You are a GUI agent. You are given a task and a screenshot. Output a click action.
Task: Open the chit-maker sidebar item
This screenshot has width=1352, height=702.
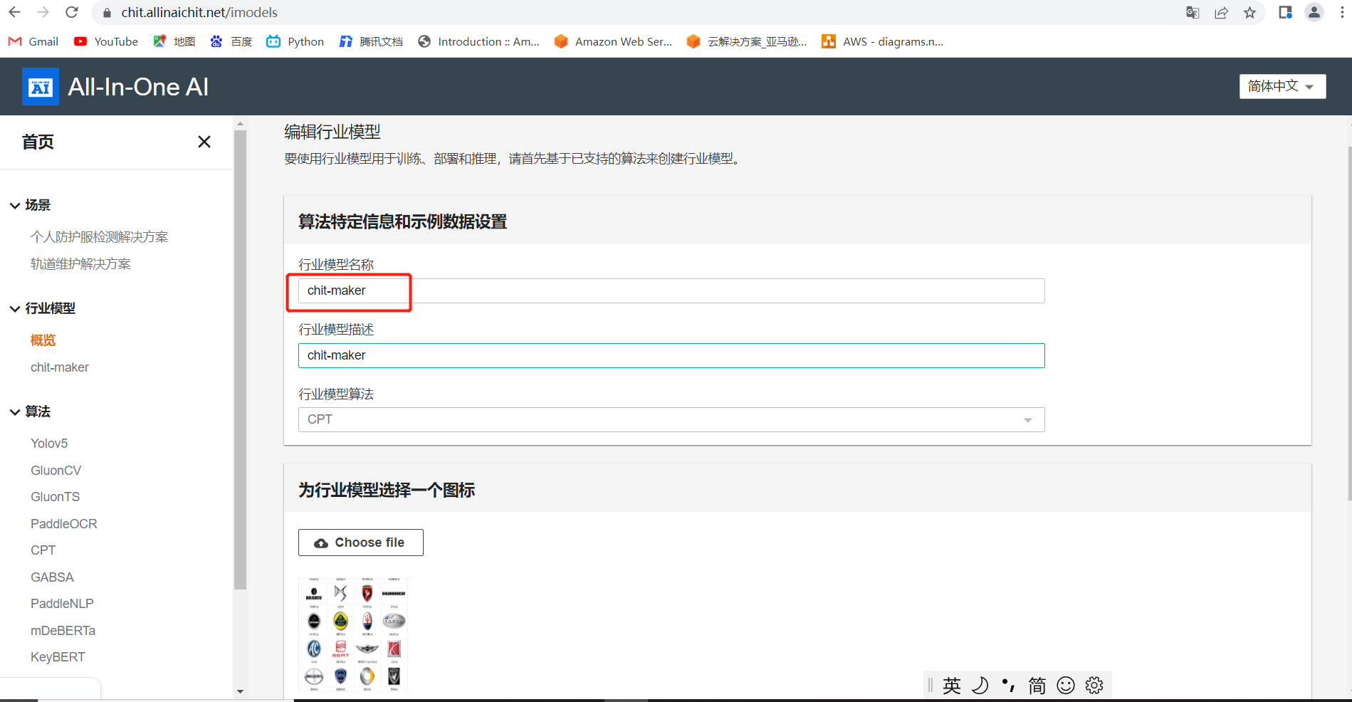60,367
